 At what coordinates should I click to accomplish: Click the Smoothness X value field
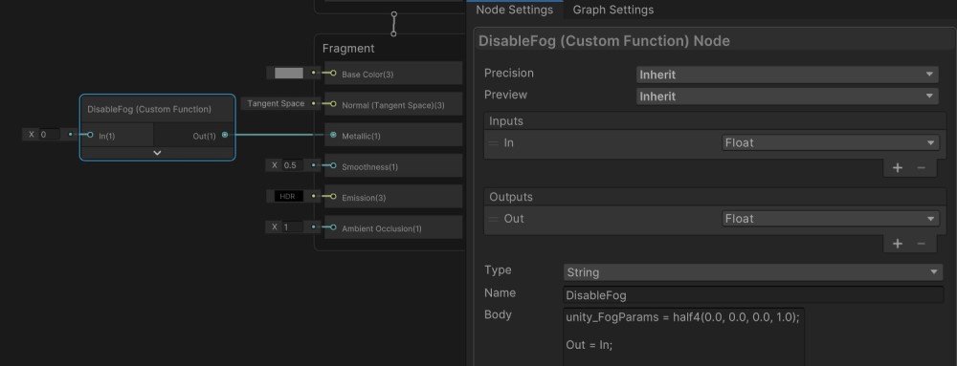click(292, 165)
